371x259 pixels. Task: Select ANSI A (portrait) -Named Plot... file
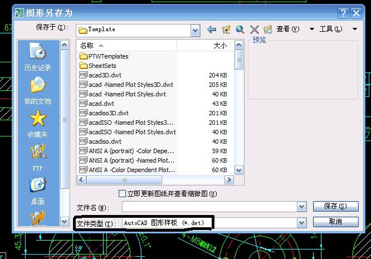126,160
